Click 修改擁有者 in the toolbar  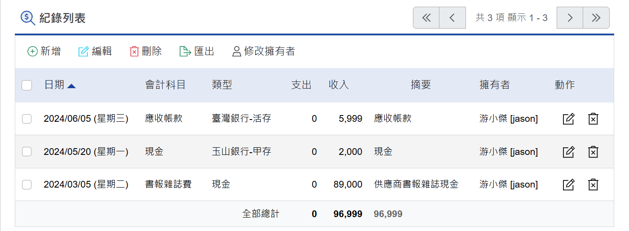tap(264, 51)
